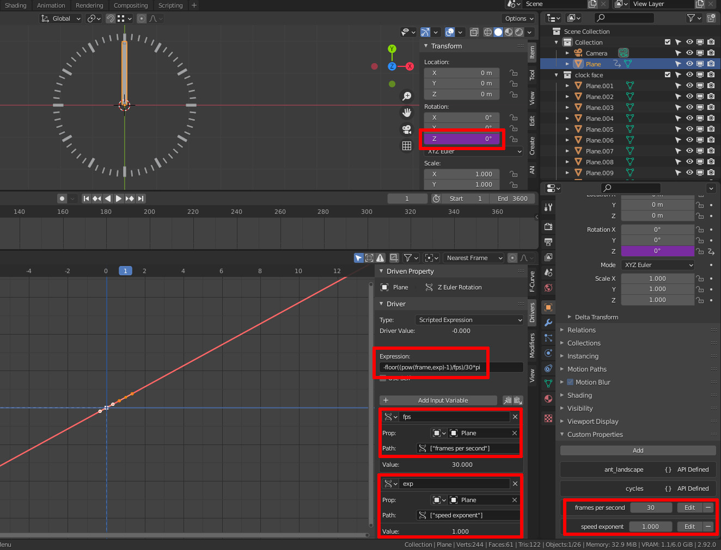Switch to Animation workspace tab

(51, 5)
